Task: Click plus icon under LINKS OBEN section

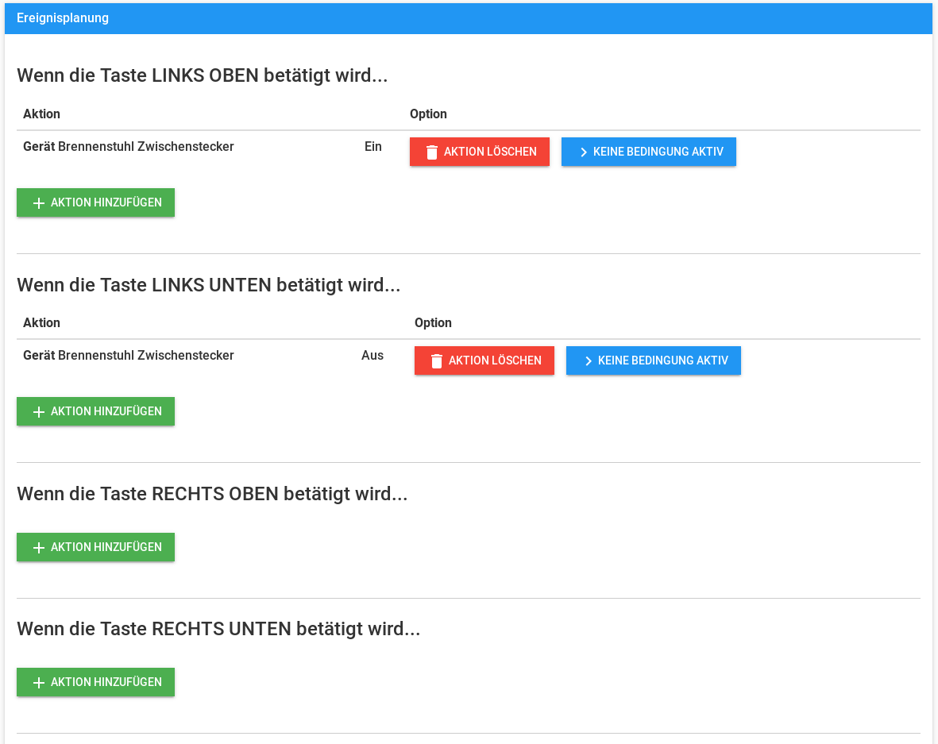Action: pyautogui.click(x=39, y=203)
